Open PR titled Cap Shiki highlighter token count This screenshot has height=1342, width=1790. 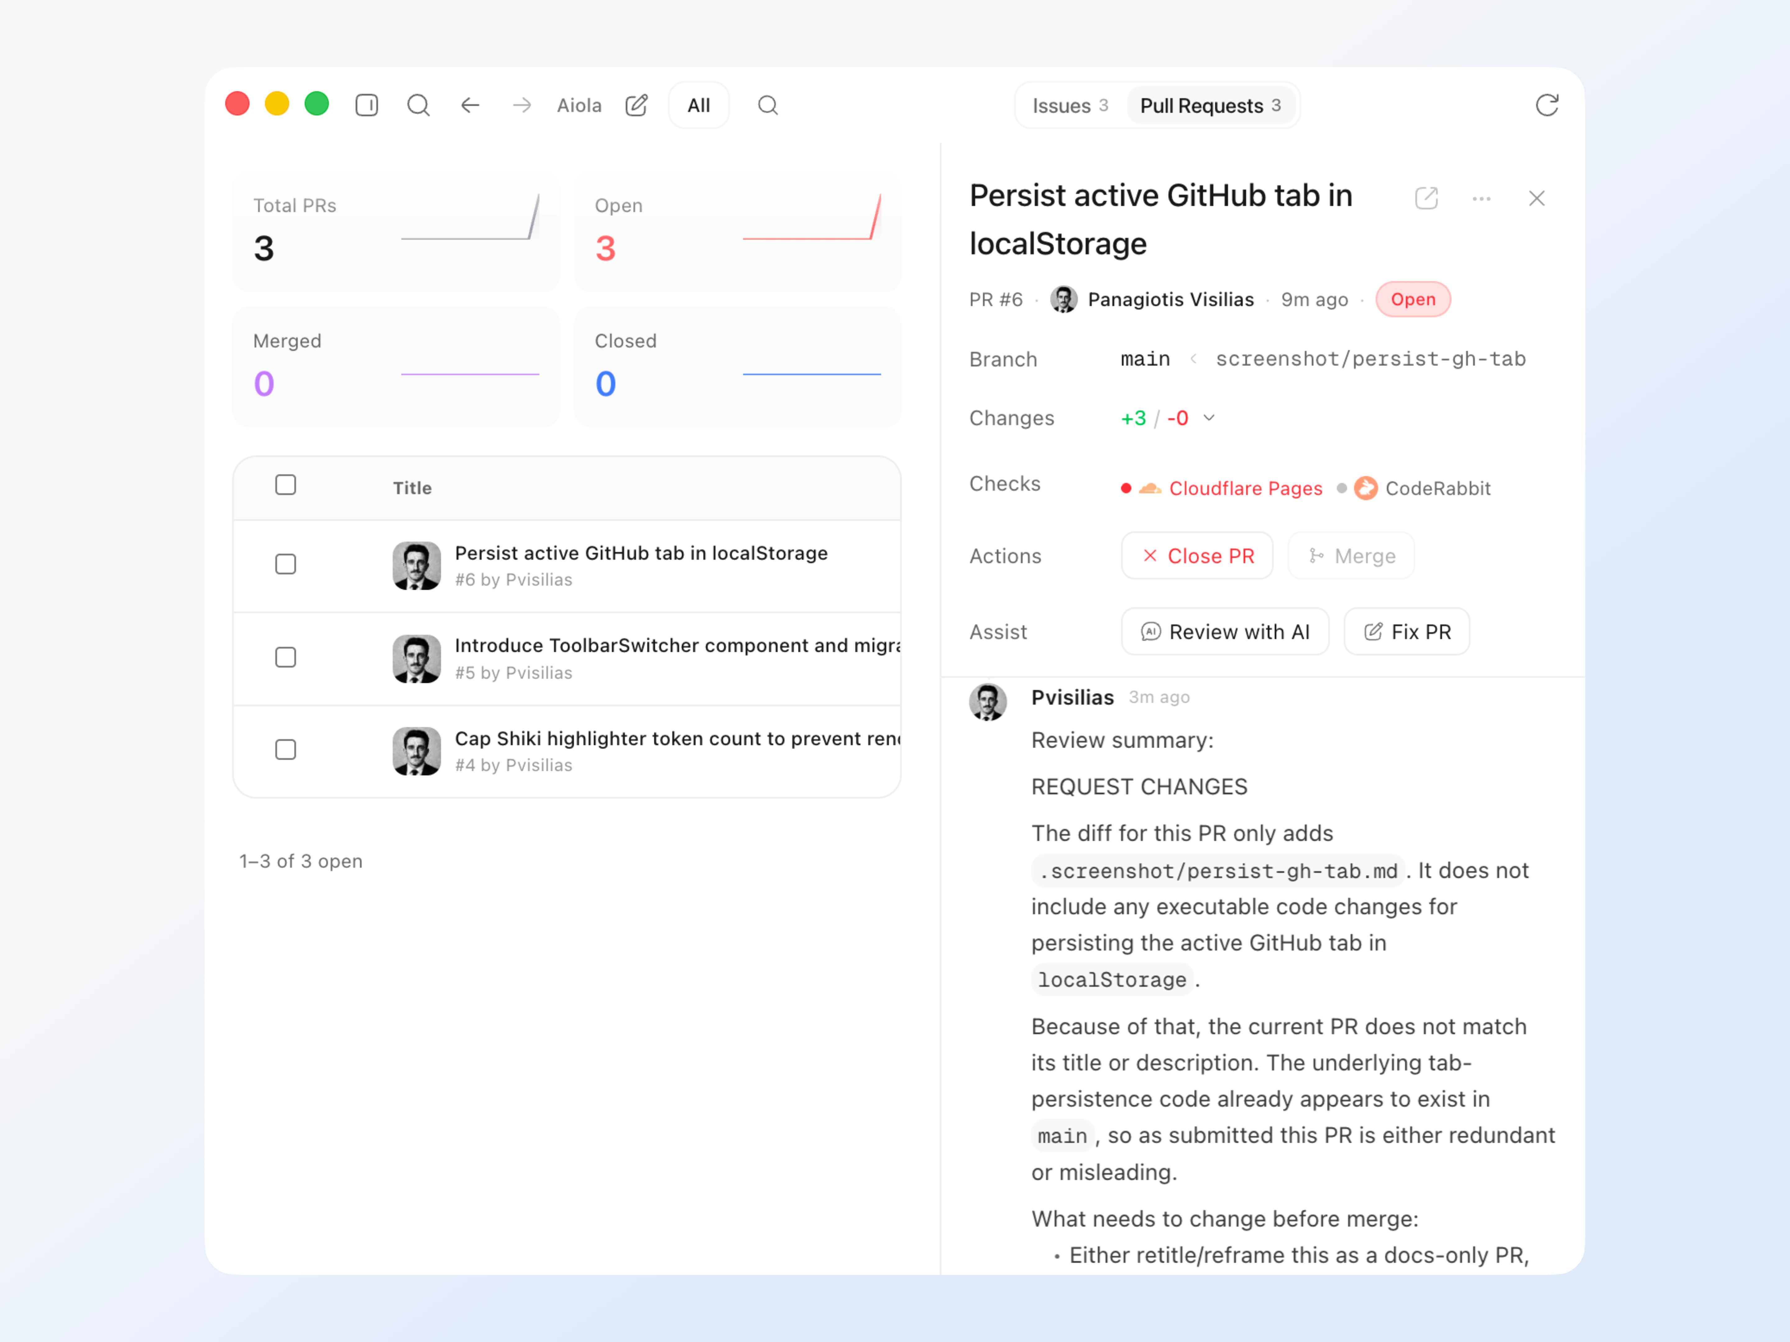[677, 738]
